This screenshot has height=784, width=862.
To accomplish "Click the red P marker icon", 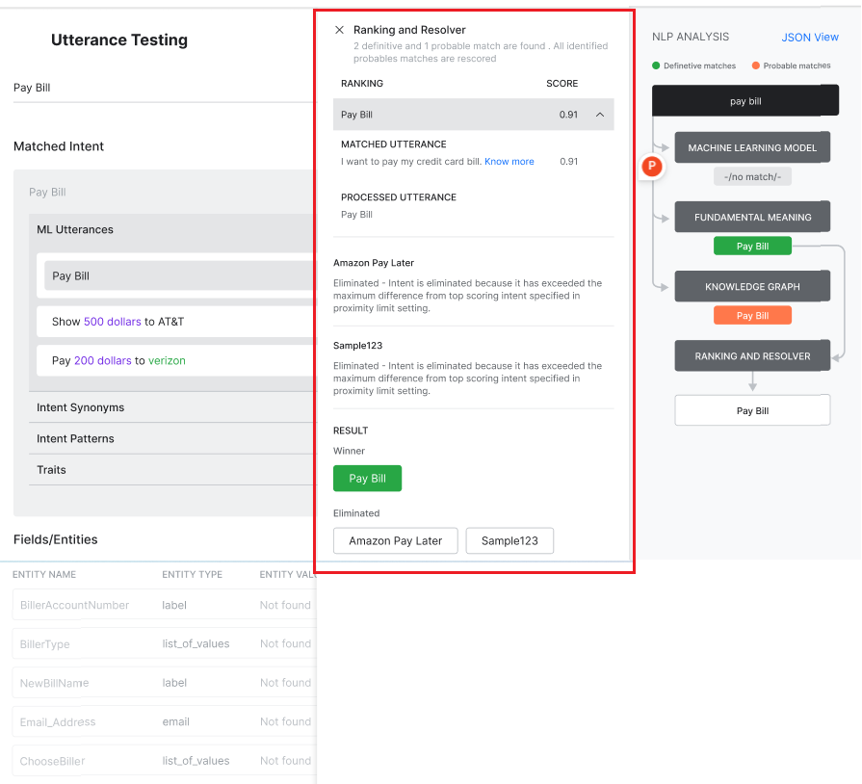I will point(652,167).
